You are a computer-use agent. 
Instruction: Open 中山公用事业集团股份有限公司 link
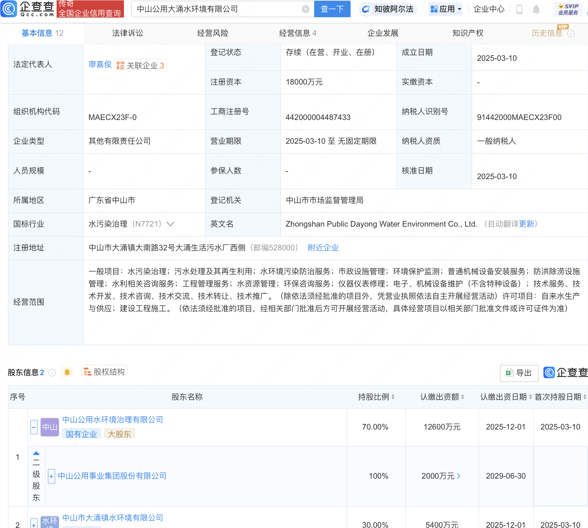tap(112, 476)
